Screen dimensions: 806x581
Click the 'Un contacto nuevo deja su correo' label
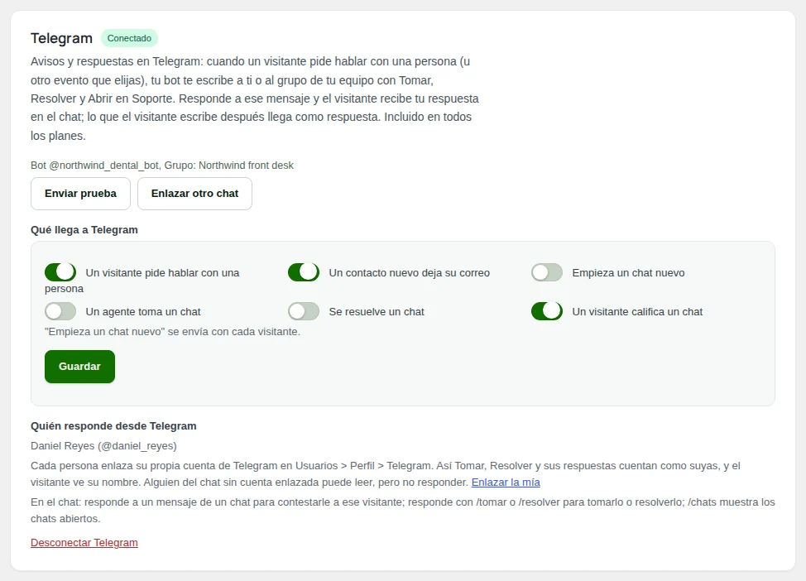pos(409,273)
